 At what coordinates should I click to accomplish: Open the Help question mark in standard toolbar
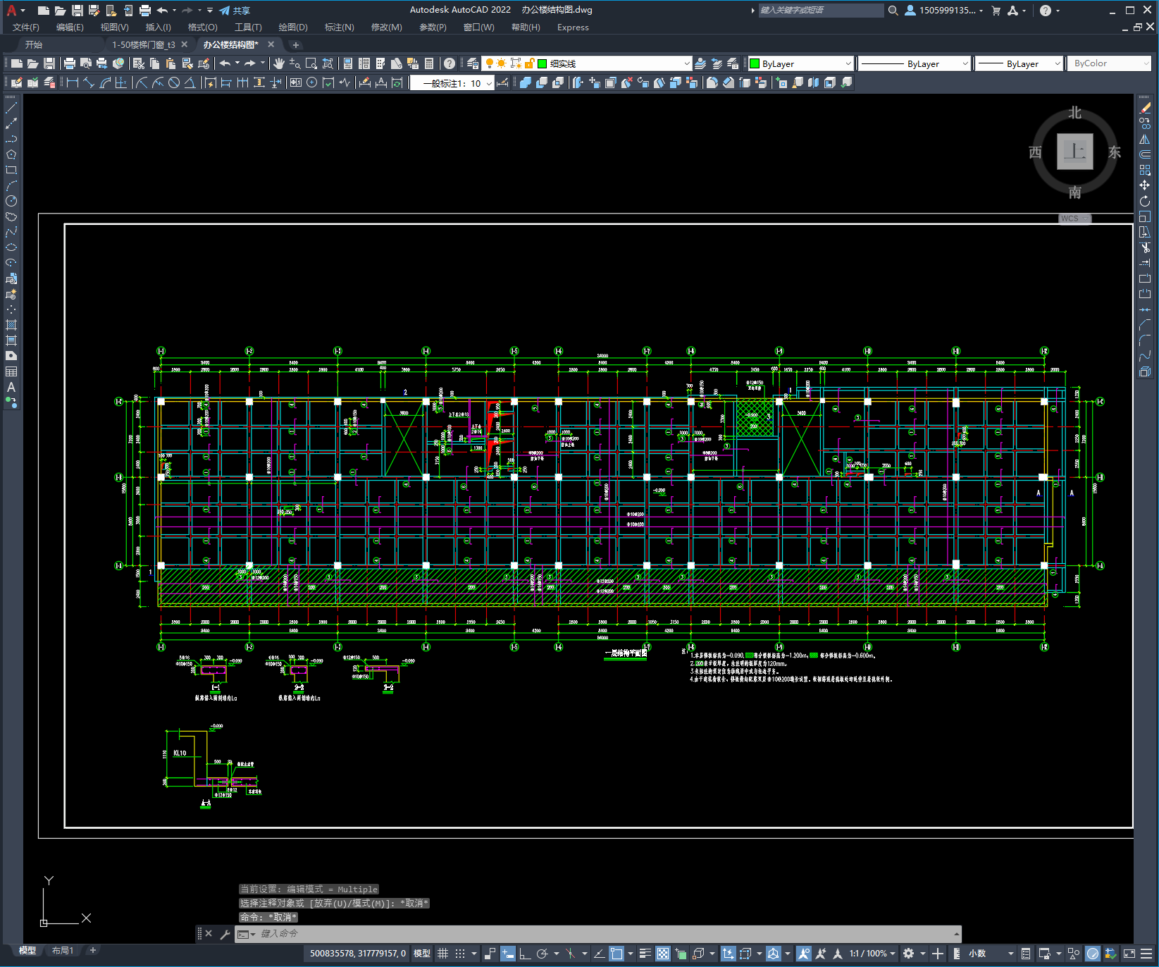pos(450,63)
